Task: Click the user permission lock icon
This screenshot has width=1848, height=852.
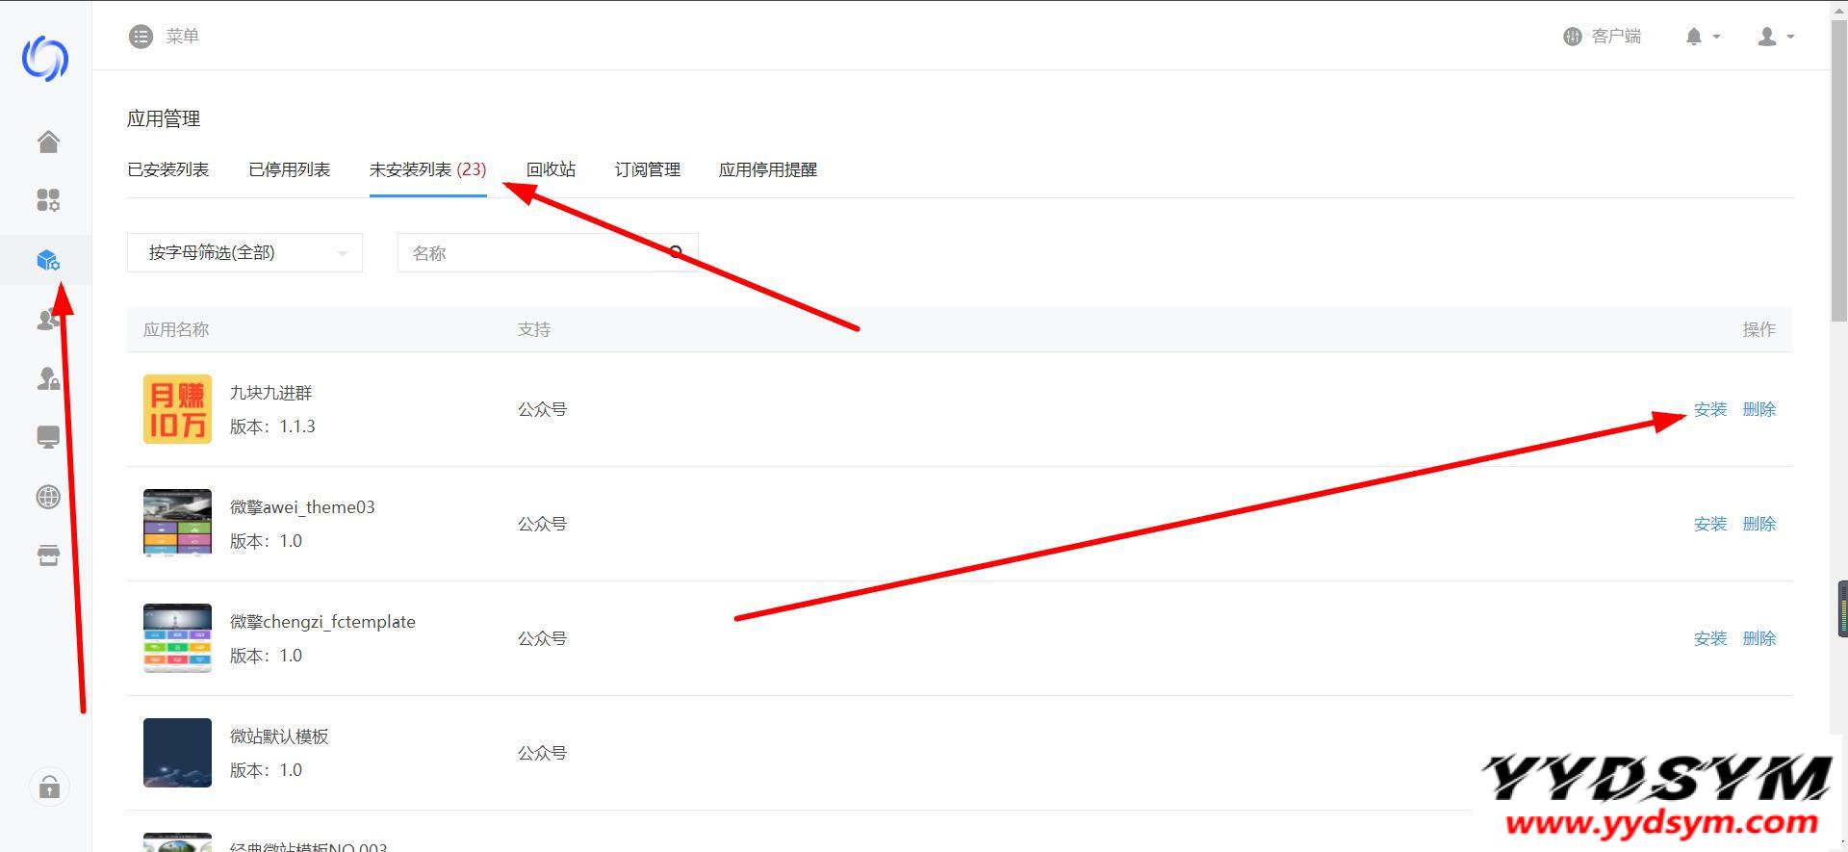Action: 48,378
